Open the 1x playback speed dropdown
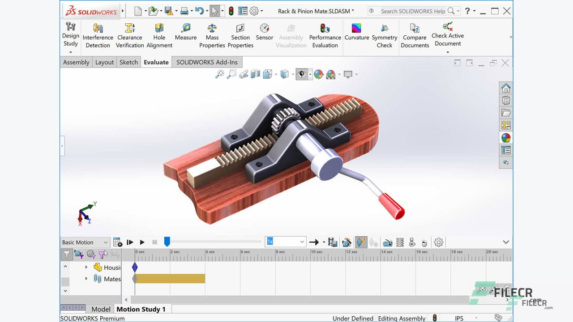The height and width of the screenshot is (322, 573). click(x=303, y=242)
